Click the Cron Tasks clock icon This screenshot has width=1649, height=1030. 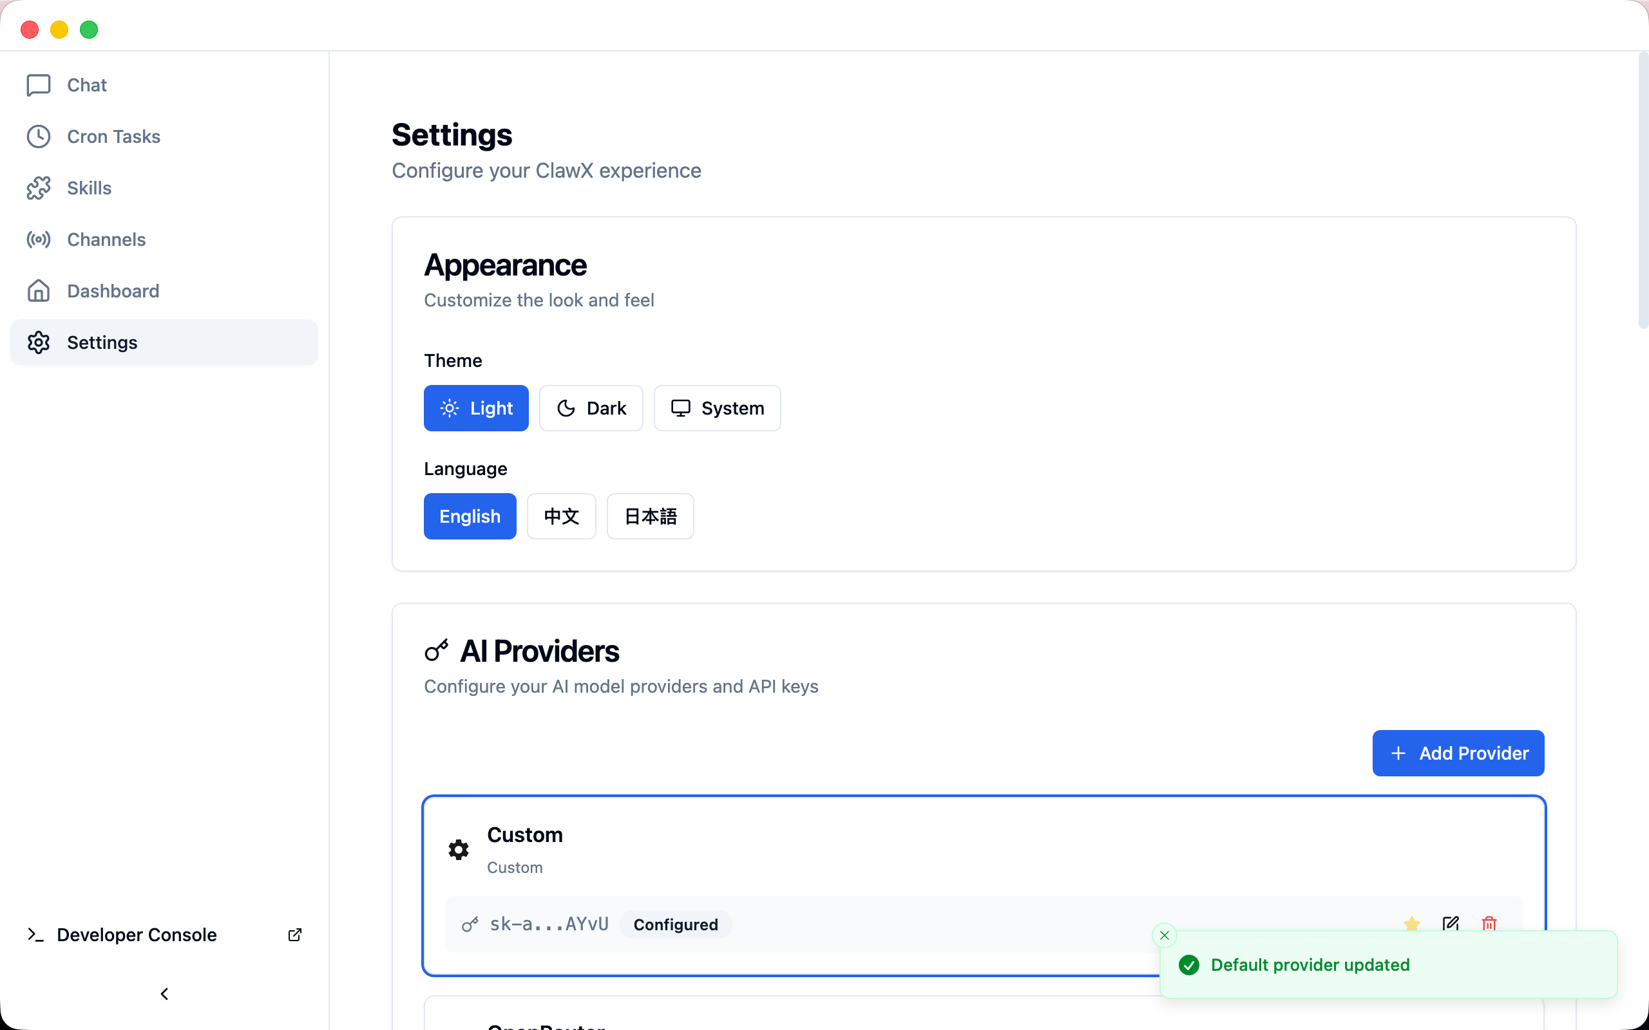click(x=38, y=136)
